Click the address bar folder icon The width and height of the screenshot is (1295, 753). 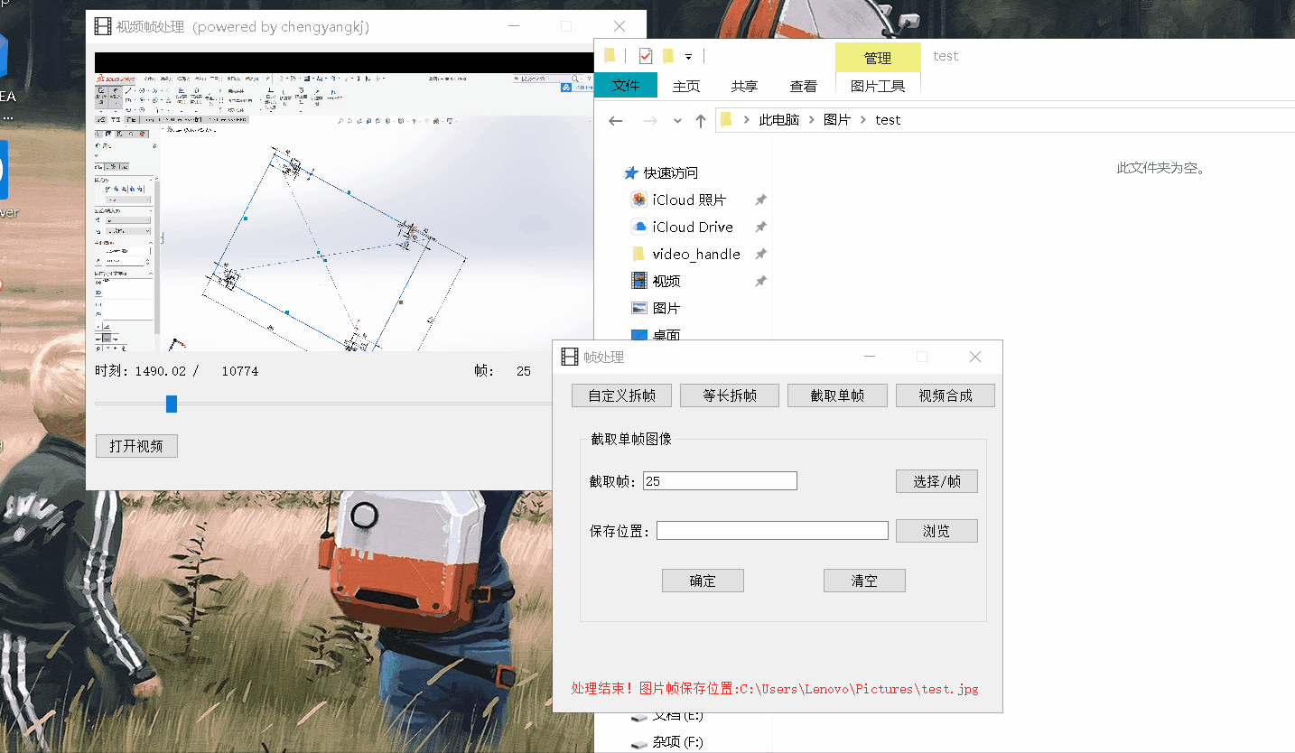[x=727, y=119]
